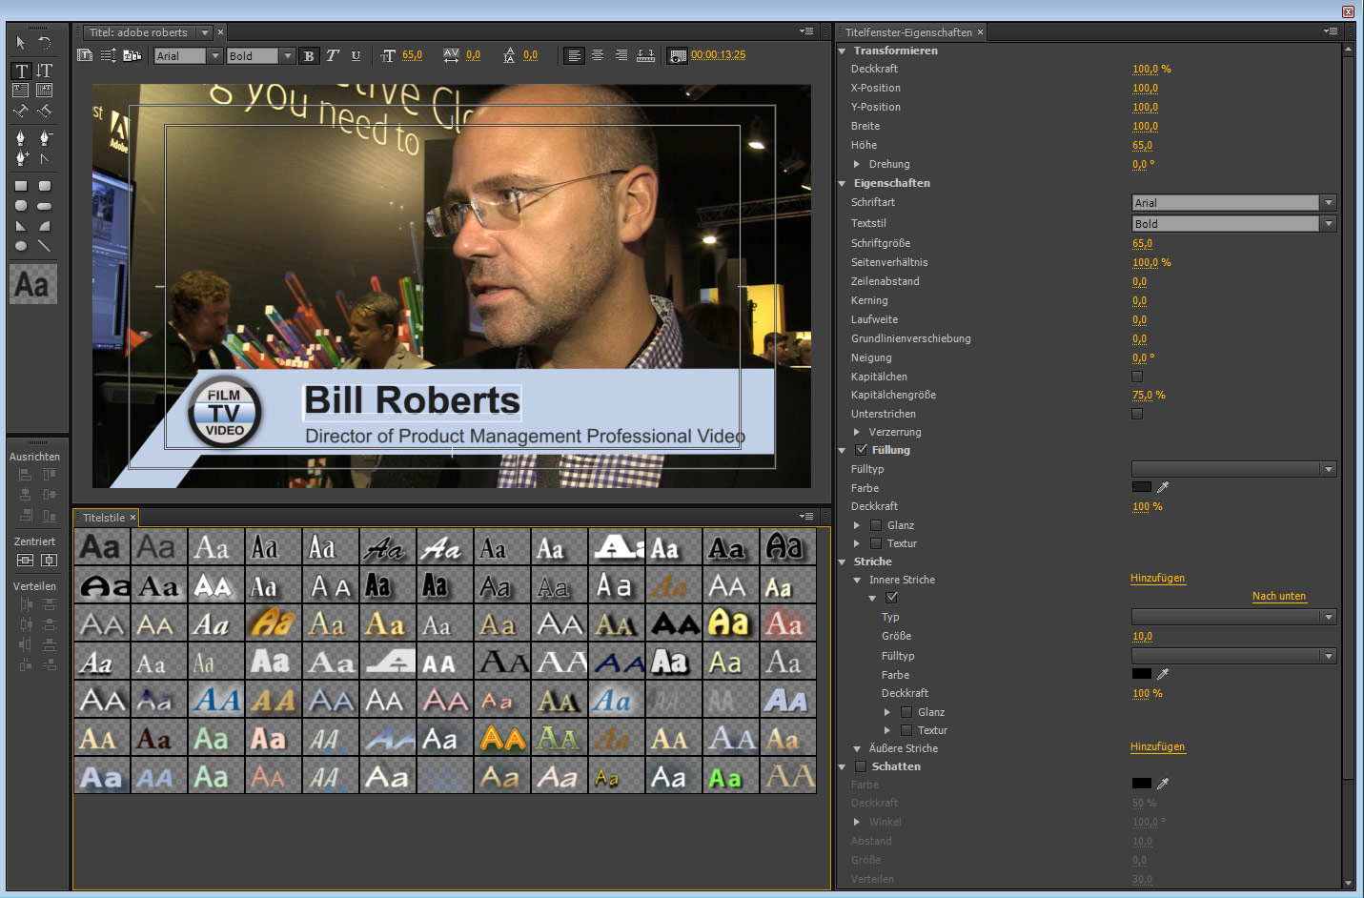
Task: Enable the Unterstrichen checkbox
Action: (x=1136, y=414)
